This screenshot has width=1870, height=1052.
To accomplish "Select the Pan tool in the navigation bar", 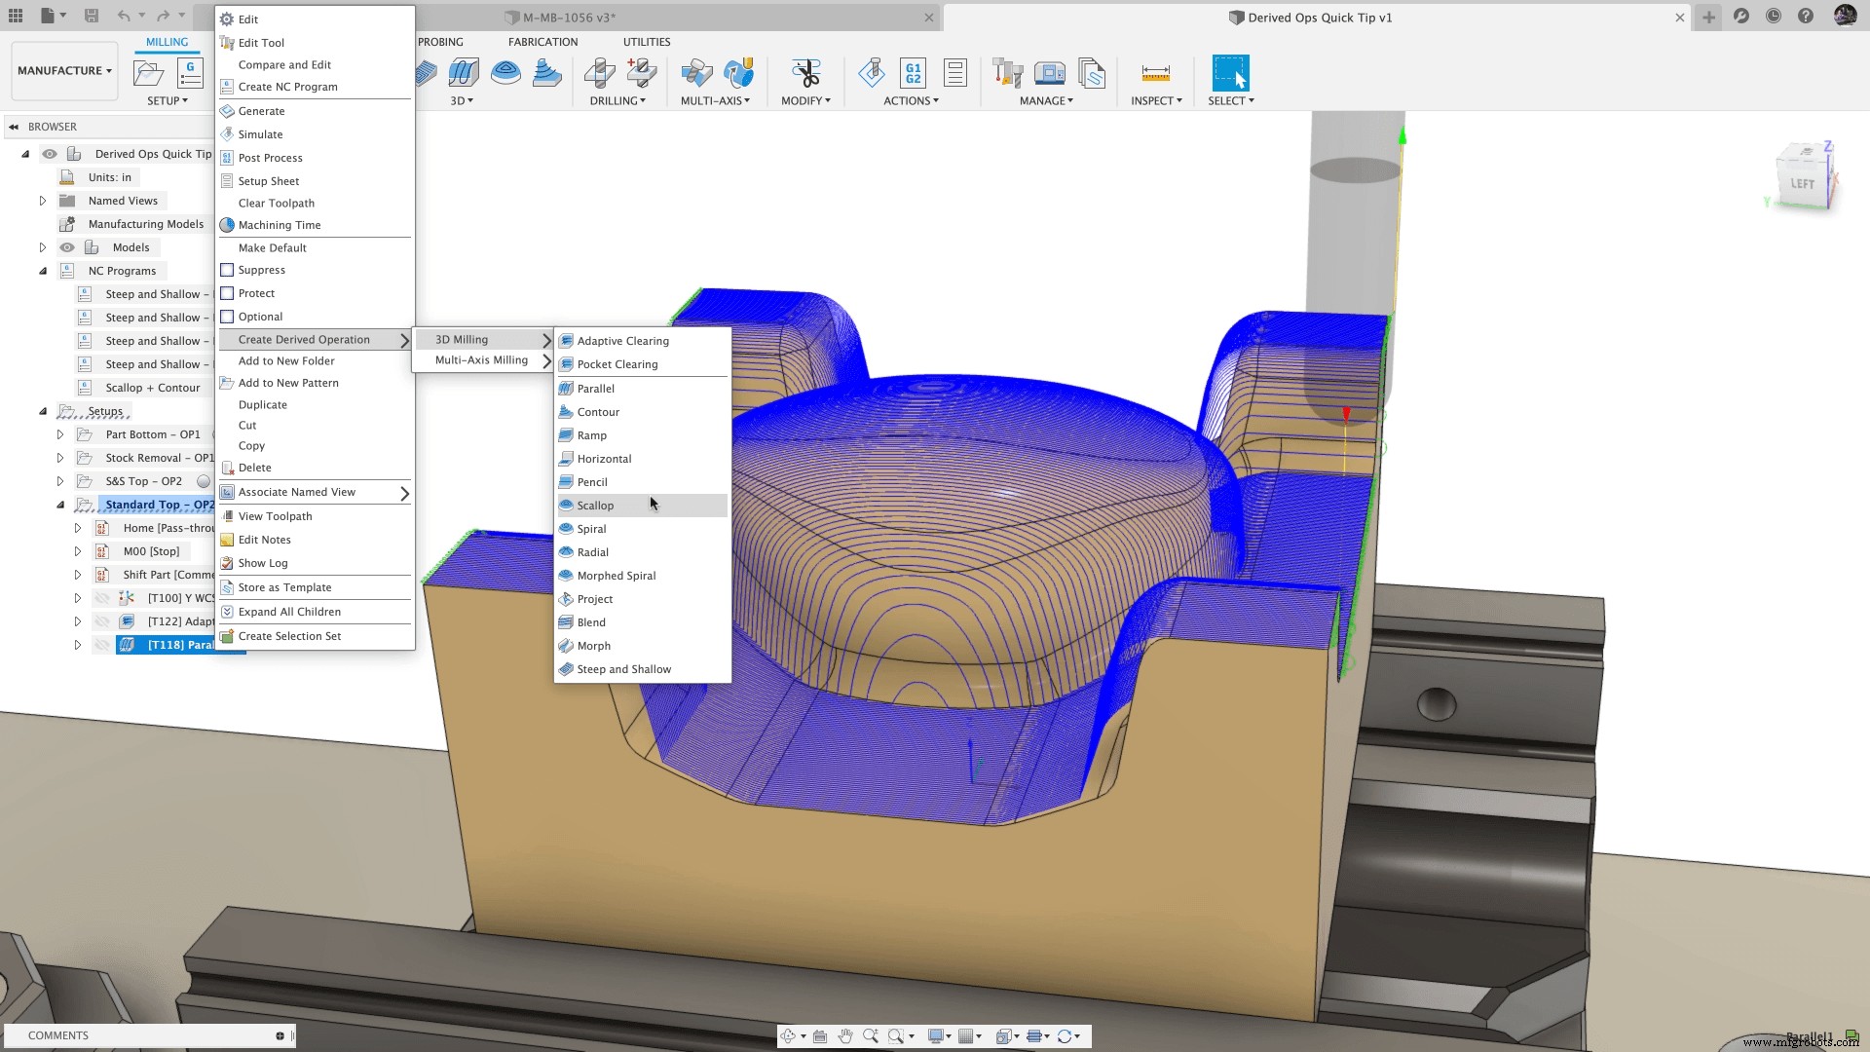I will (x=846, y=1035).
